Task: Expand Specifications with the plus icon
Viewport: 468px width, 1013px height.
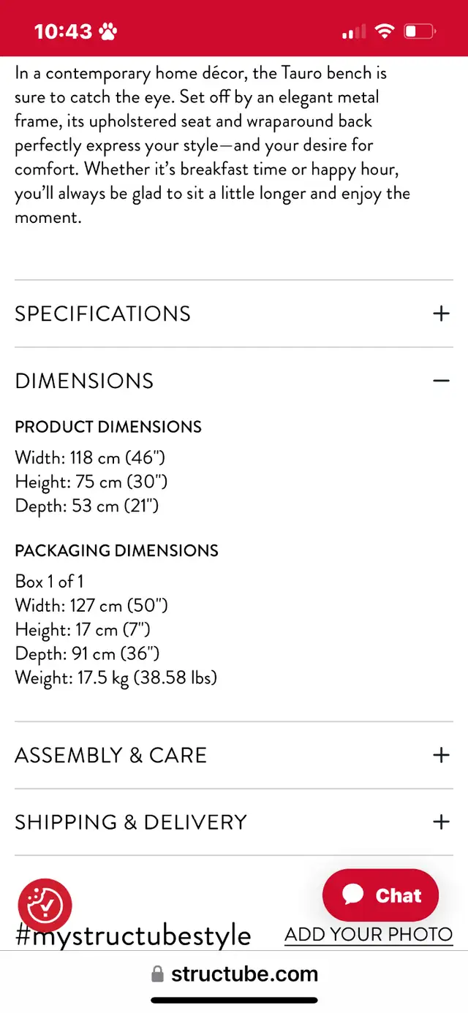Action: (x=441, y=314)
